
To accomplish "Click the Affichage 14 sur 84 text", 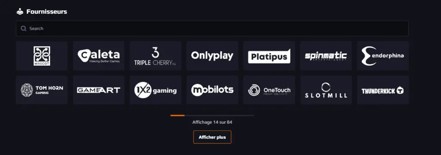I will 212,122.
